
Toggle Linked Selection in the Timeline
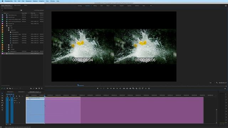point(13,96)
